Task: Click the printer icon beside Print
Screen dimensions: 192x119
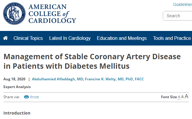Action: point(26,97)
